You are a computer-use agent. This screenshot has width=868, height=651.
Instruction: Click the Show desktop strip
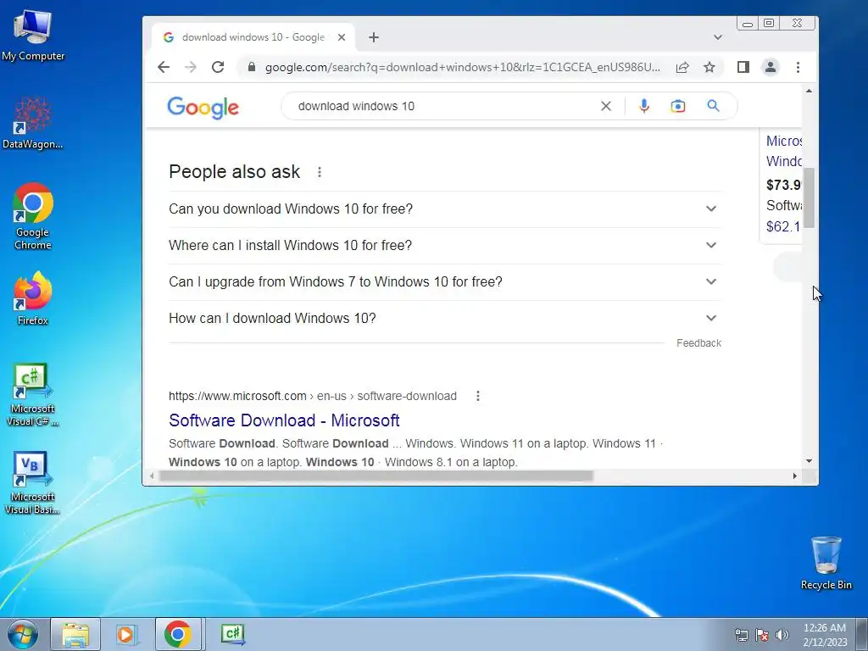pyautogui.click(x=862, y=634)
